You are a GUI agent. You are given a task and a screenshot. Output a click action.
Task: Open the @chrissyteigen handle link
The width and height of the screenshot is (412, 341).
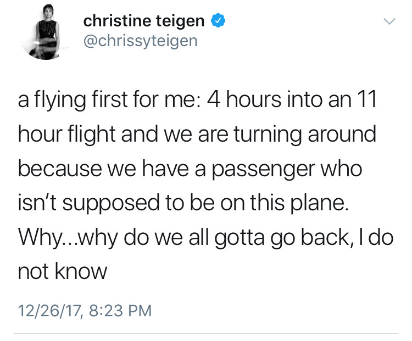[140, 41]
